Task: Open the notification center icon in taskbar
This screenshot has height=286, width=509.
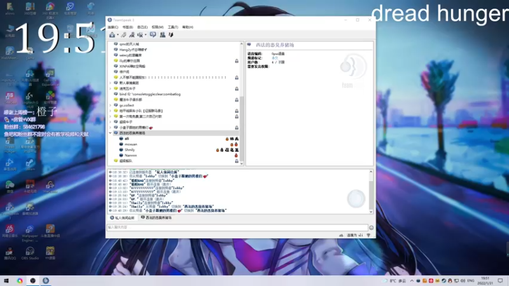Action: (500, 281)
